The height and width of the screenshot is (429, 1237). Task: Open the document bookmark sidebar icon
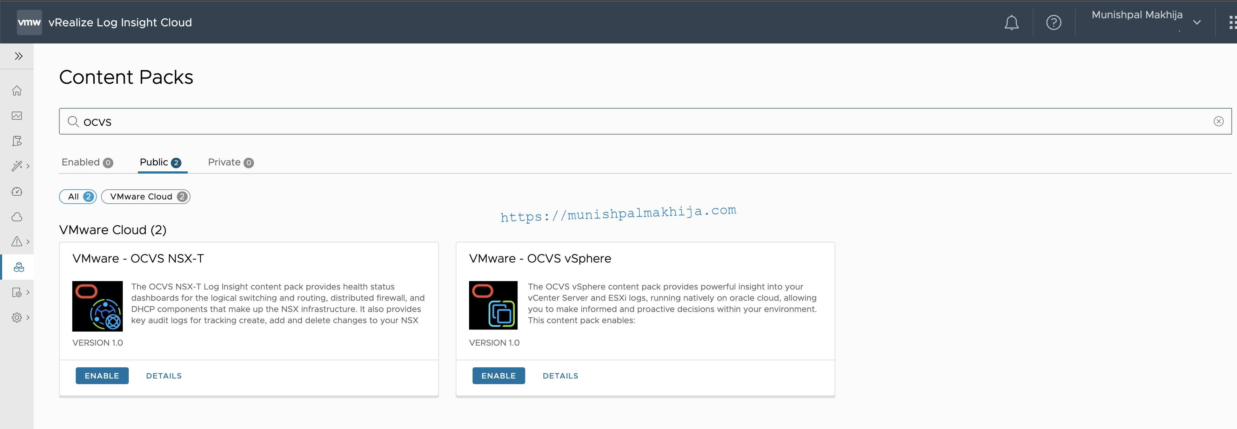(17, 141)
